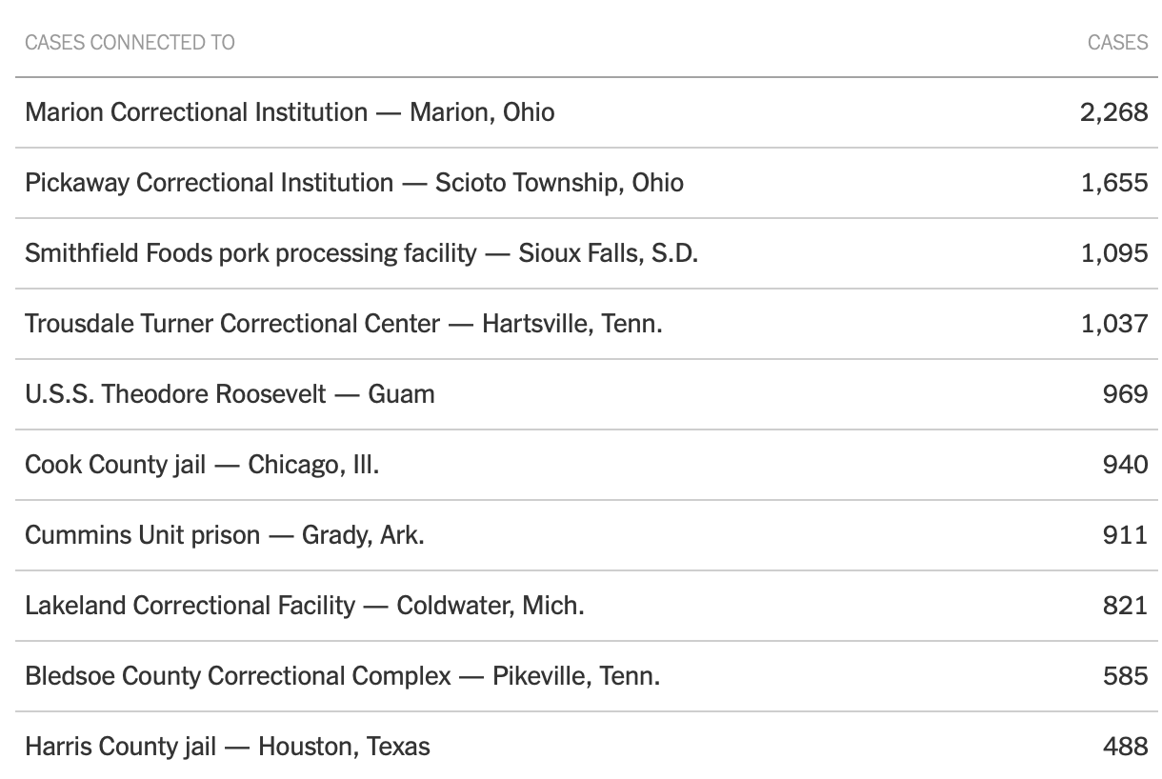This screenshot has width=1162, height=779.
Task: Select the Harris County jail row
Action: [228, 747]
